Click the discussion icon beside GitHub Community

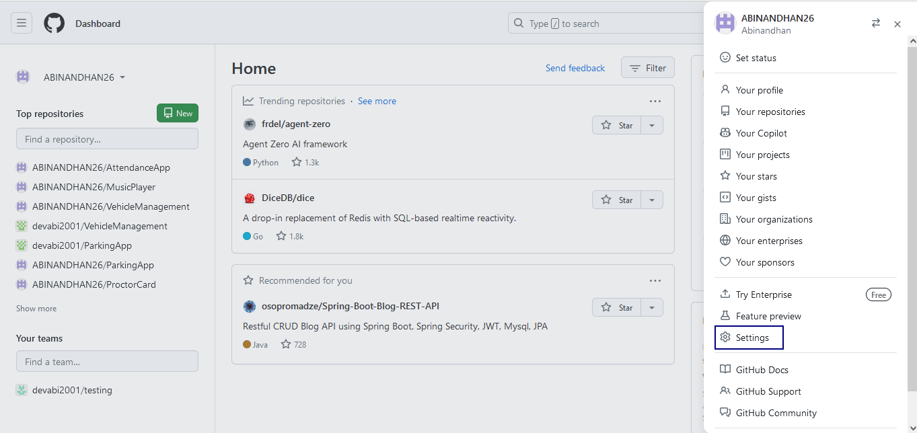725,412
